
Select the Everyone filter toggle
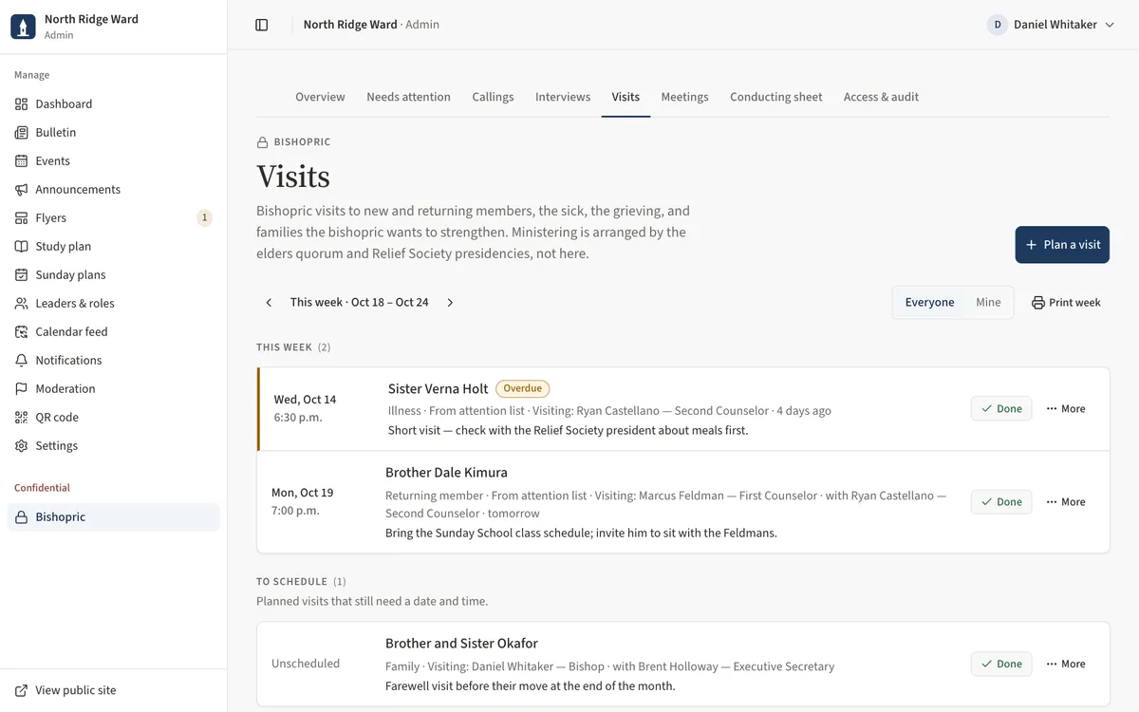tap(929, 303)
